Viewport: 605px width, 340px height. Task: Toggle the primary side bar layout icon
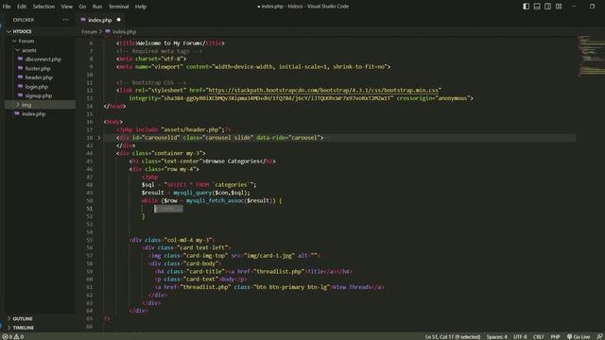point(526,7)
